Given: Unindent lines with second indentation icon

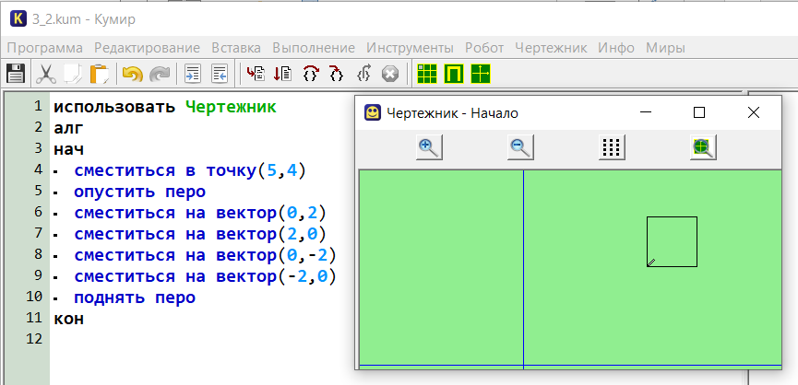Looking at the screenshot, I should coord(220,75).
